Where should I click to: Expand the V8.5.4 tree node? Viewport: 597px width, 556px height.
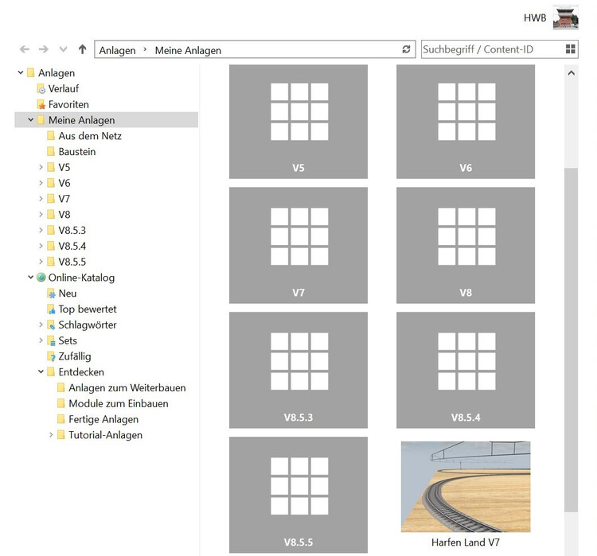point(41,246)
